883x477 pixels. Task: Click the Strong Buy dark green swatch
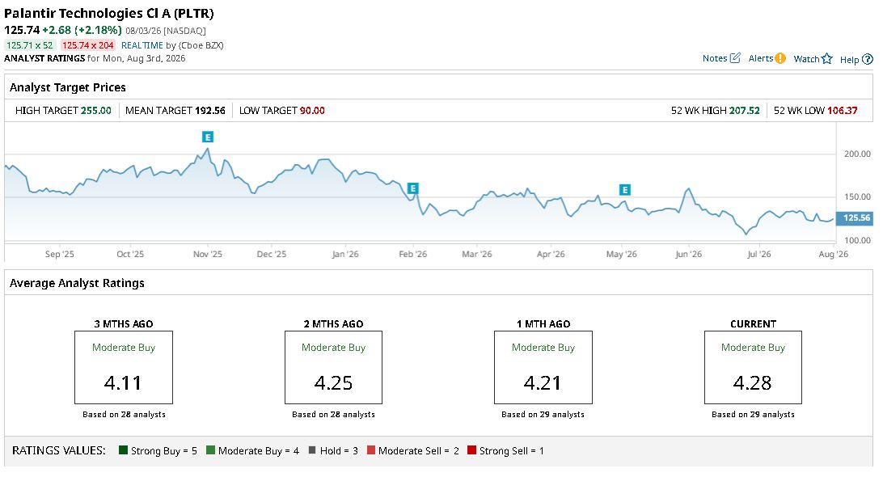pyautogui.click(x=124, y=450)
